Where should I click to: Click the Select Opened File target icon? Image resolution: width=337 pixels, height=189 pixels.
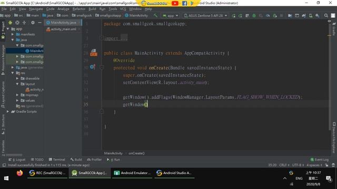(17, 23)
